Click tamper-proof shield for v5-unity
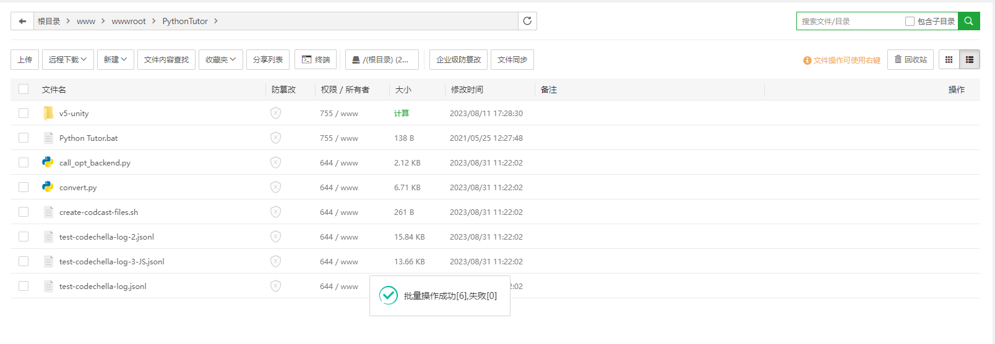995x344 pixels. pos(276,113)
